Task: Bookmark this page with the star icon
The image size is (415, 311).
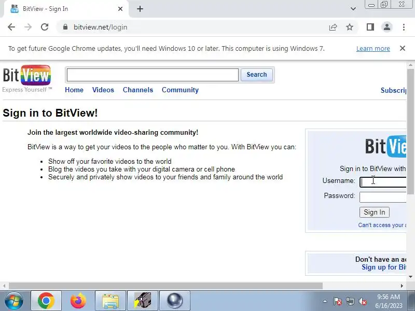Action: [350, 27]
